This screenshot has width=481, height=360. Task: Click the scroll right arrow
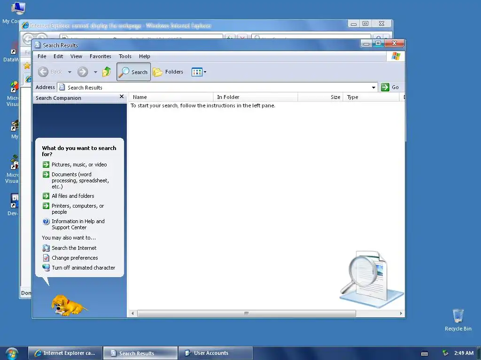pos(401,313)
